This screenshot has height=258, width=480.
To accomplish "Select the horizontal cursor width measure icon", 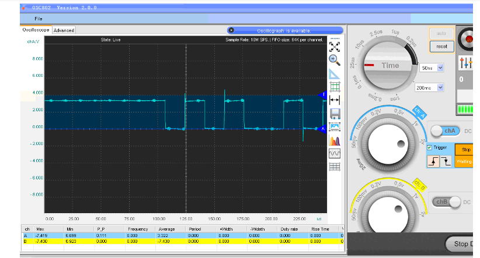I will 335,100.
